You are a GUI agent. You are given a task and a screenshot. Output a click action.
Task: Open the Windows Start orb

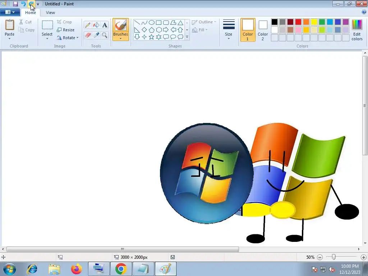point(10,269)
